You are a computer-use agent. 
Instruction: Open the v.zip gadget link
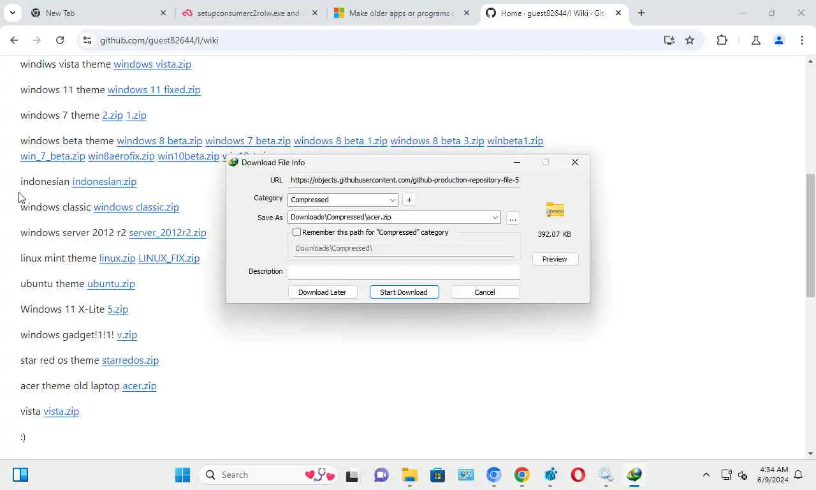coord(127,335)
